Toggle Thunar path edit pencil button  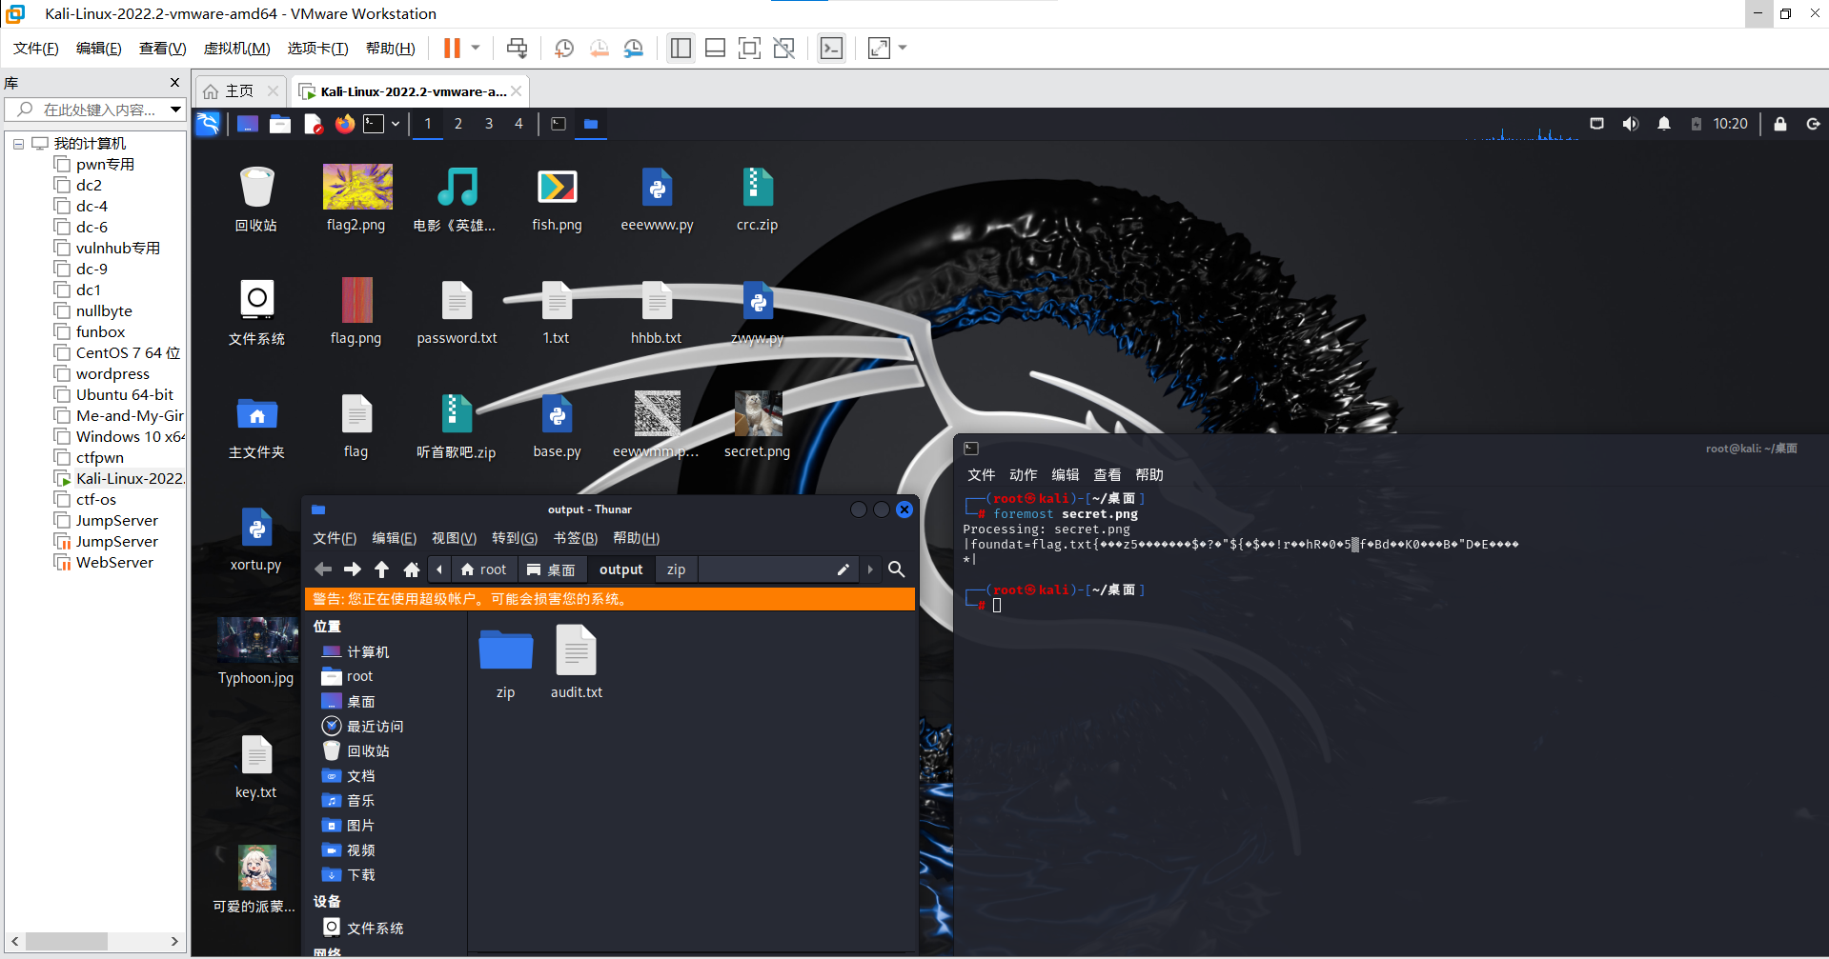pyautogui.click(x=843, y=569)
